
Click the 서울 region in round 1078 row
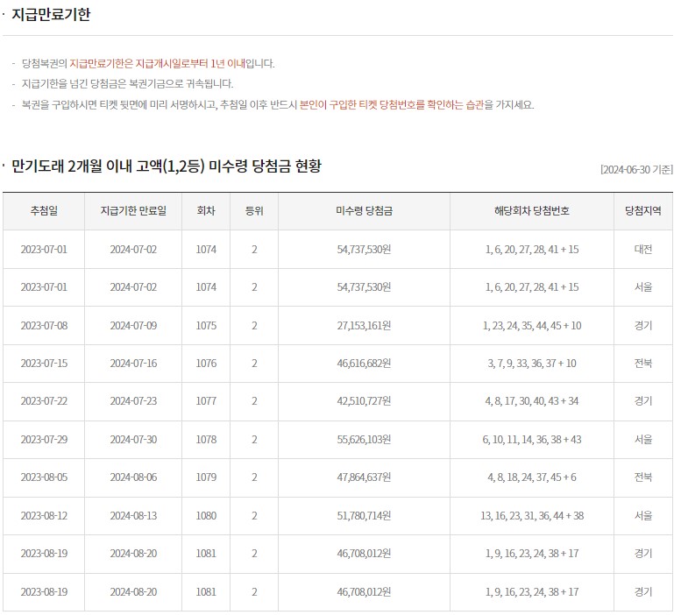coord(643,440)
